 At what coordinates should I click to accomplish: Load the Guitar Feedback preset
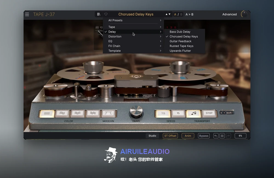(x=185, y=41)
